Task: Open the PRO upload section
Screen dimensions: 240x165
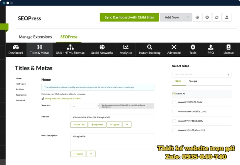Action: point(211,50)
